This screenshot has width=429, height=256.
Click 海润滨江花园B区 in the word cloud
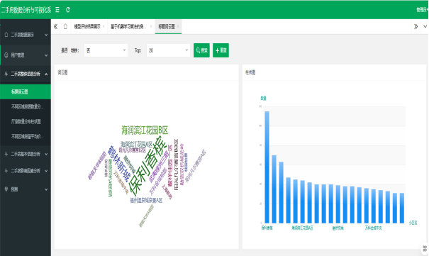145,130
